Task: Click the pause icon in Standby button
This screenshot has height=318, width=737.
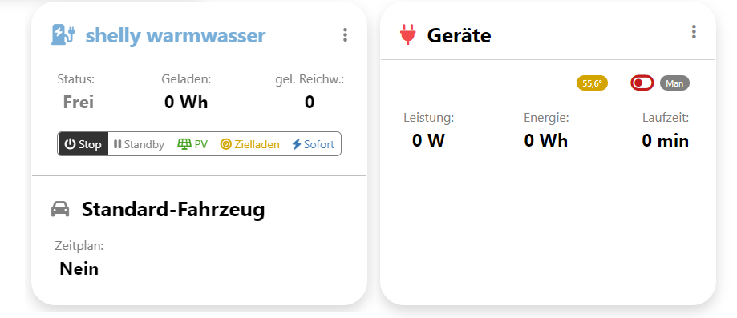Action: 118,144
